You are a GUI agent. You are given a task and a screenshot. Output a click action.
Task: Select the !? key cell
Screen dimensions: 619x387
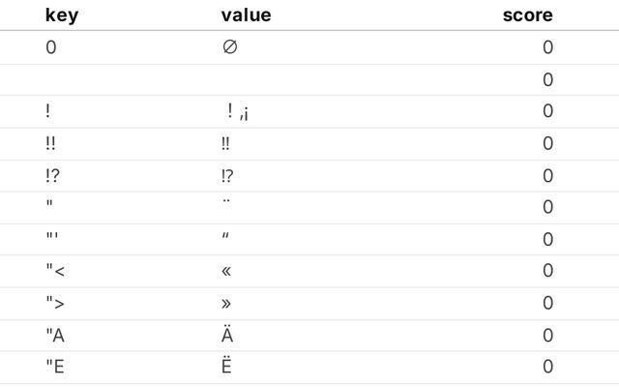pos(52,175)
